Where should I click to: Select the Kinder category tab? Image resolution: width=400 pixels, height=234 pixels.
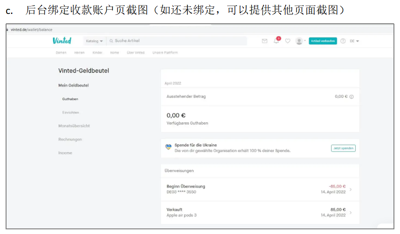97,53
